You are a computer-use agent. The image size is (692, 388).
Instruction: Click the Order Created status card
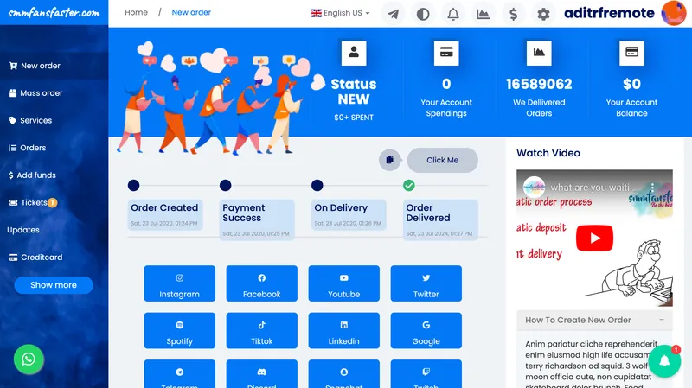(165, 214)
